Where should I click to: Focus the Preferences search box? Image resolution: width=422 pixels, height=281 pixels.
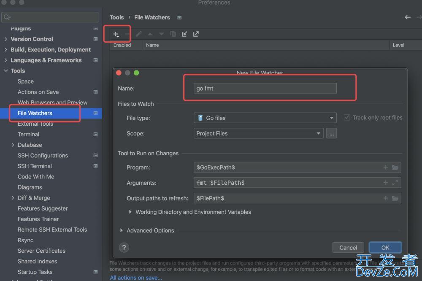(50, 17)
